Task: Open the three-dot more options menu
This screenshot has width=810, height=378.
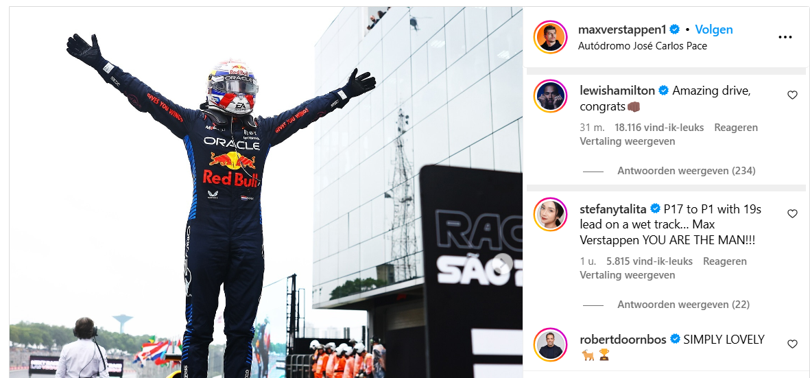Action: (x=785, y=37)
